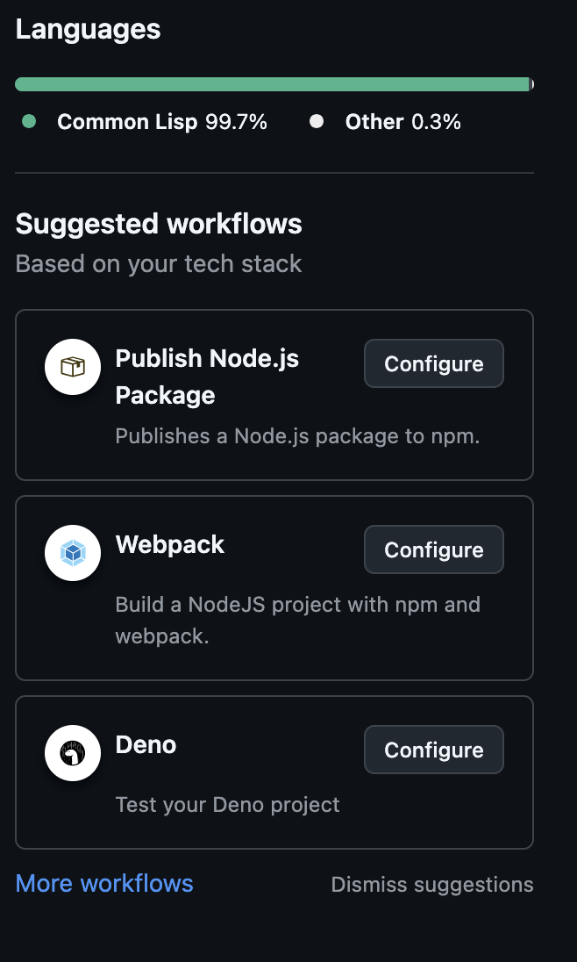This screenshot has height=962, width=577.
Task: Click the "Publishes a Node.js package" description
Action: [297, 436]
